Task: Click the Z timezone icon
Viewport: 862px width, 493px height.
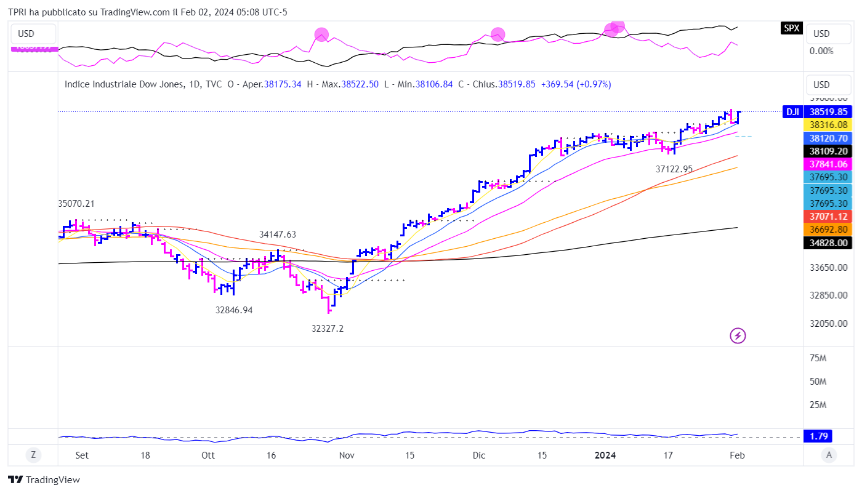Action: click(33, 455)
